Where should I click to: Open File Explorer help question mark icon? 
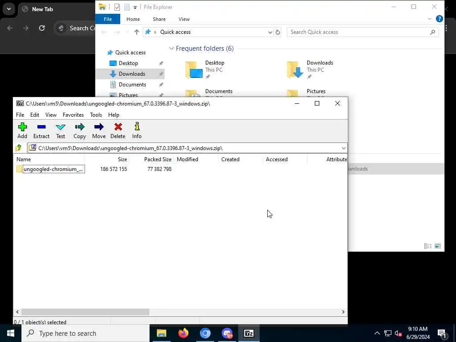click(x=440, y=19)
